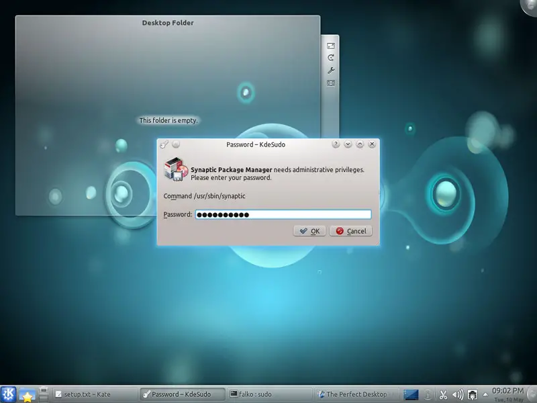Click the 09:02 PM panel clock

point(508,391)
